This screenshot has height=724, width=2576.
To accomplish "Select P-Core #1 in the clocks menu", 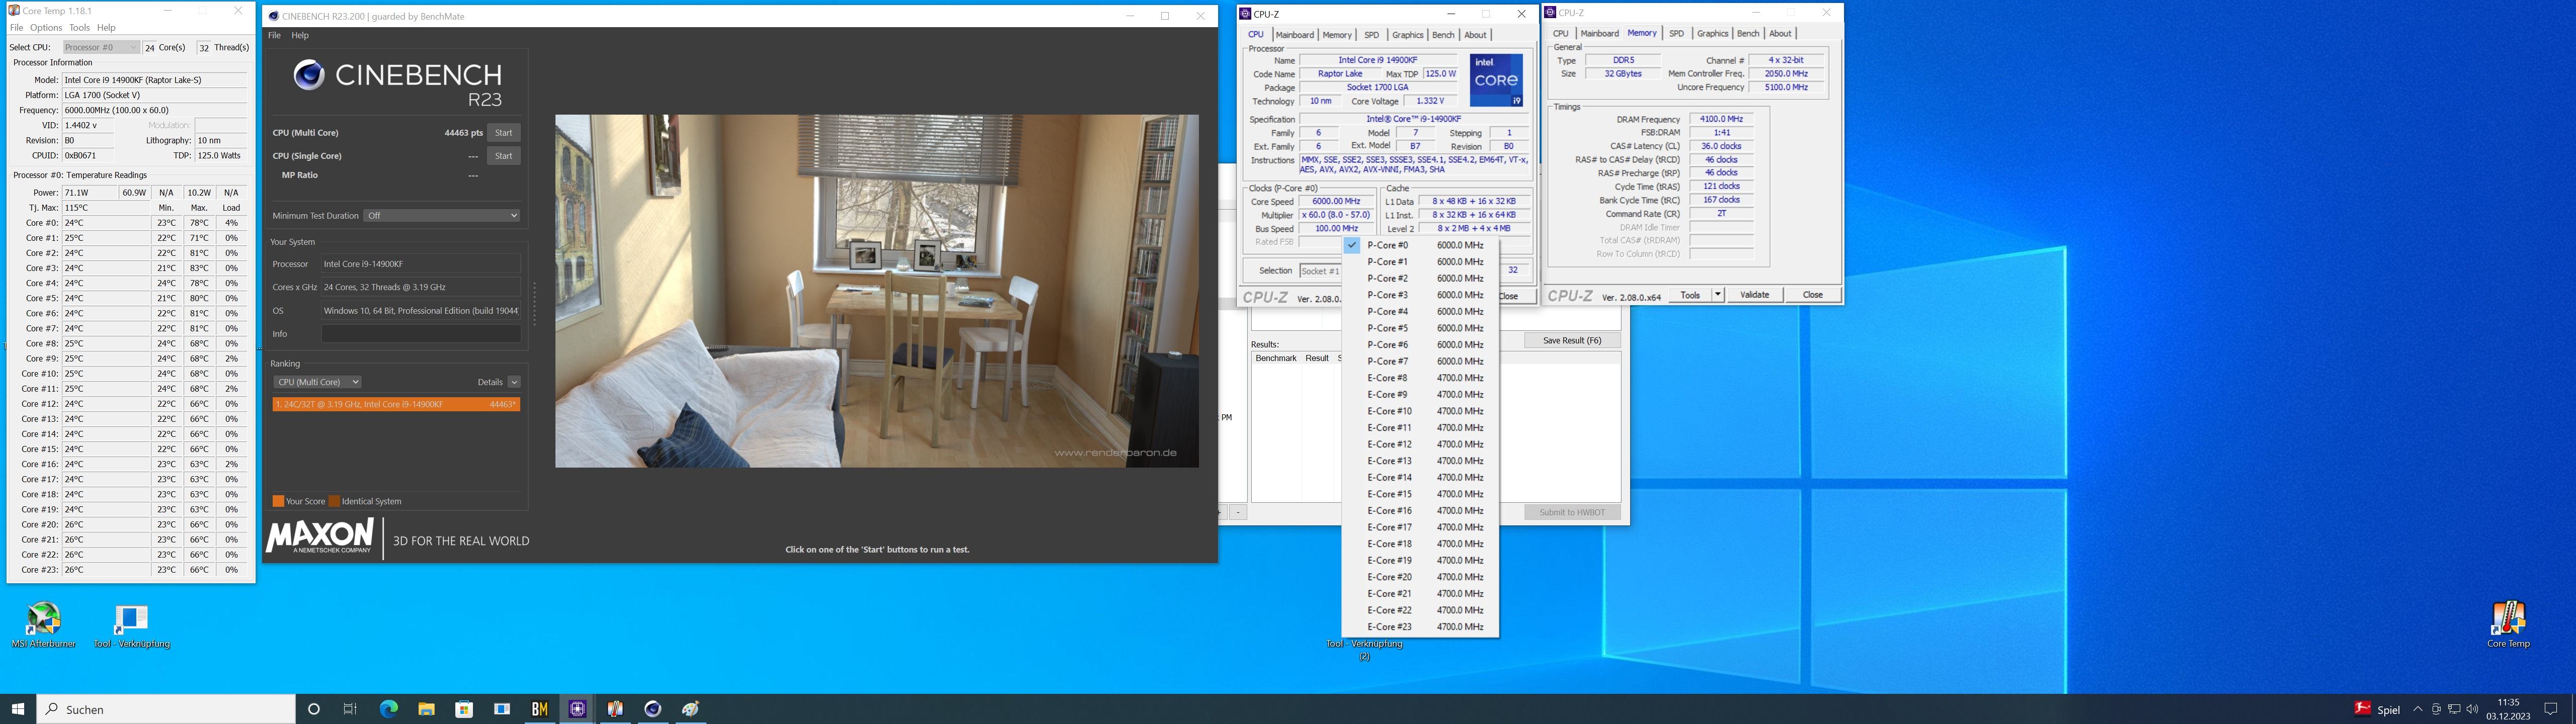I will [1420, 262].
